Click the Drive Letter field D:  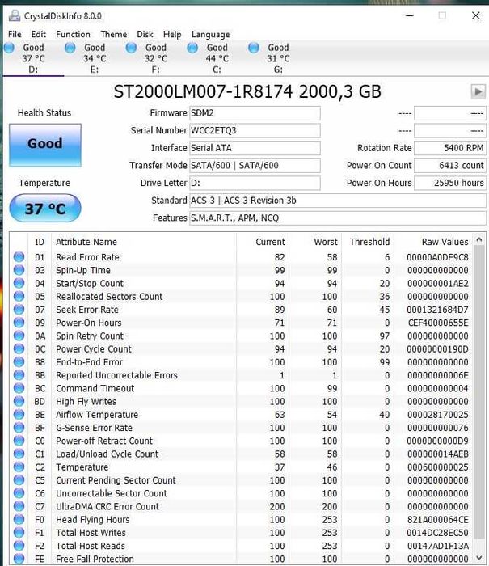255,183
